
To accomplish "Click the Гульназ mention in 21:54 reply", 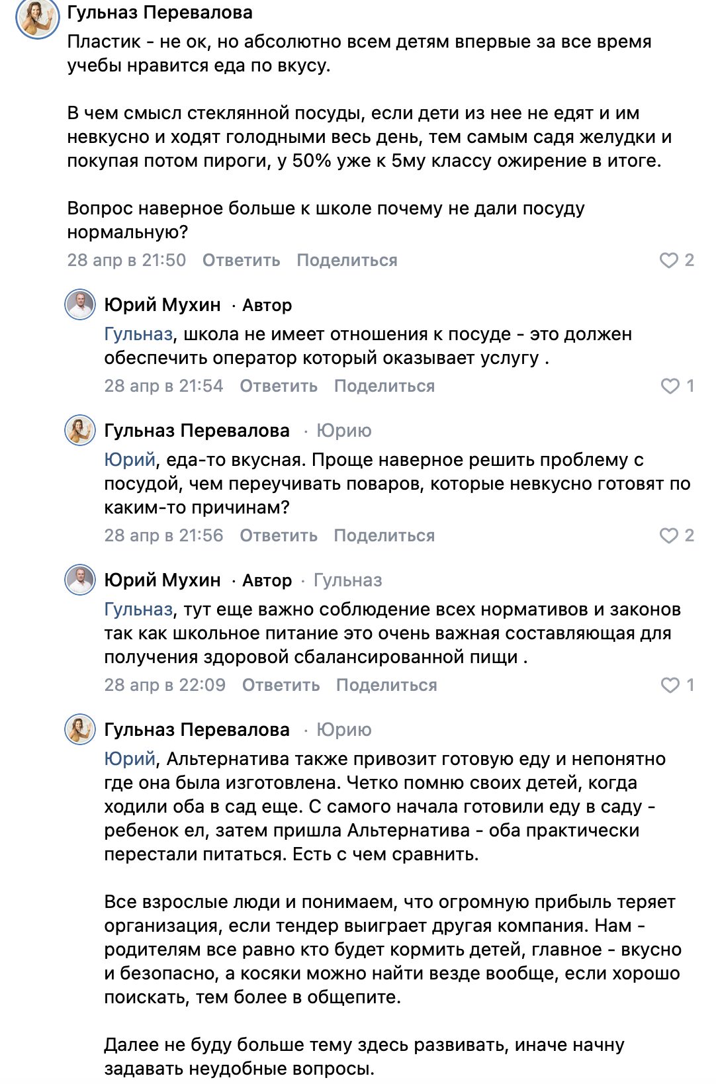I will coord(138,334).
